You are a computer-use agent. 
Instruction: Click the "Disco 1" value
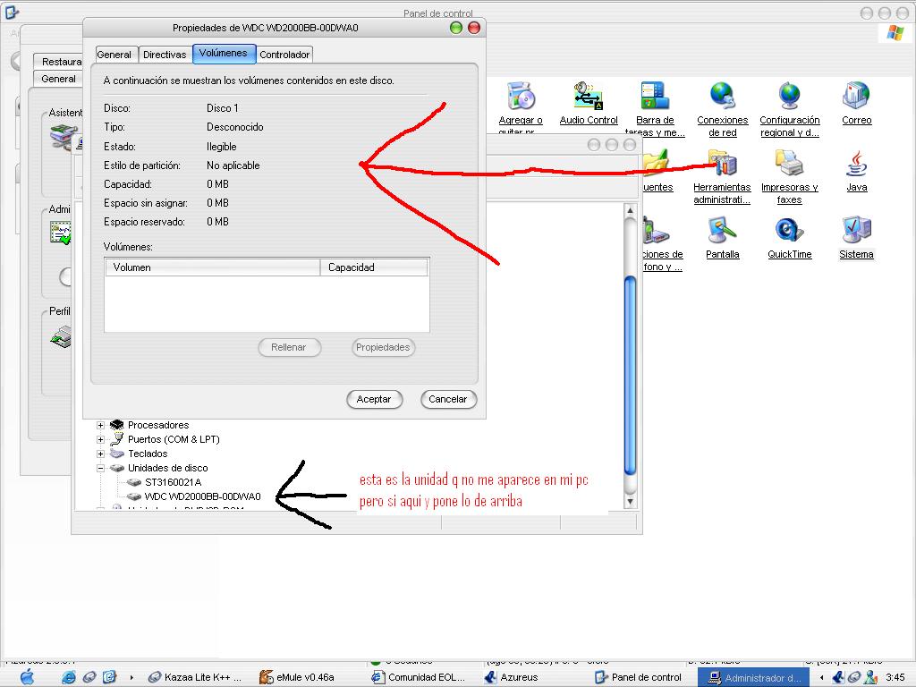pyautogui.click(x=223, y=108)
